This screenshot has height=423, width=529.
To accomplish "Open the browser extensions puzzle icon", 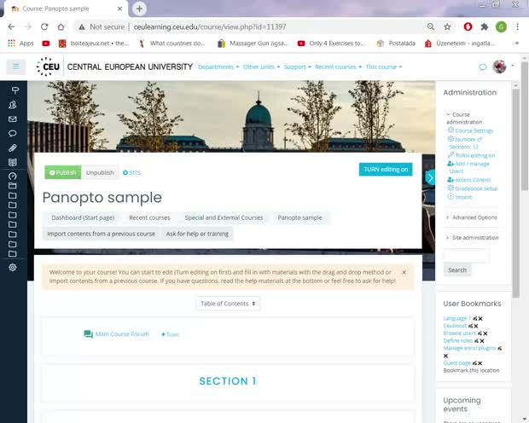I will 485,26.
